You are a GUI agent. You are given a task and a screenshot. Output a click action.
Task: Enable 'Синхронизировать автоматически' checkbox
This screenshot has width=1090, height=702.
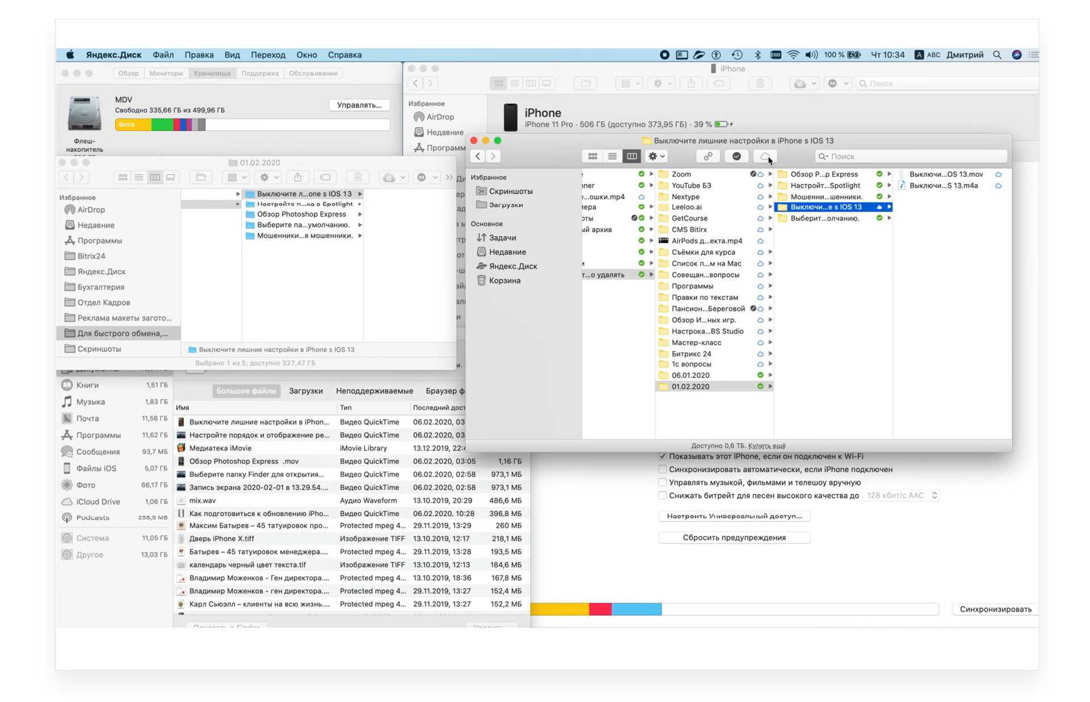point(663,469)
